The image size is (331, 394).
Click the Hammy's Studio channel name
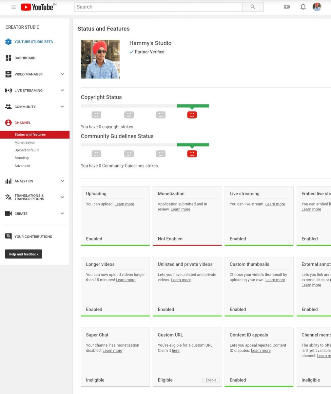(x=150, y=43)
